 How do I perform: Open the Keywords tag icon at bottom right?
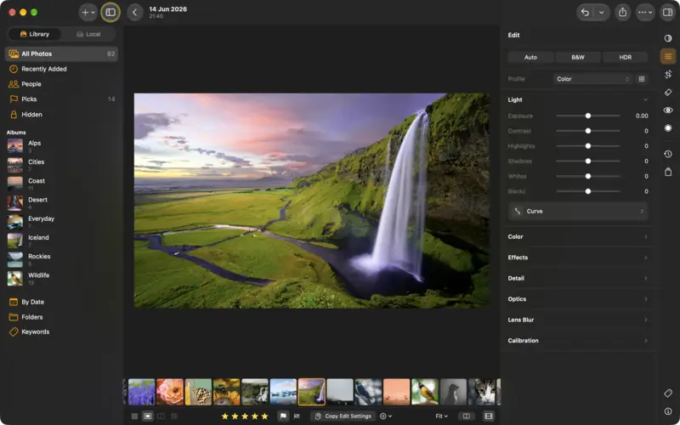668,394
